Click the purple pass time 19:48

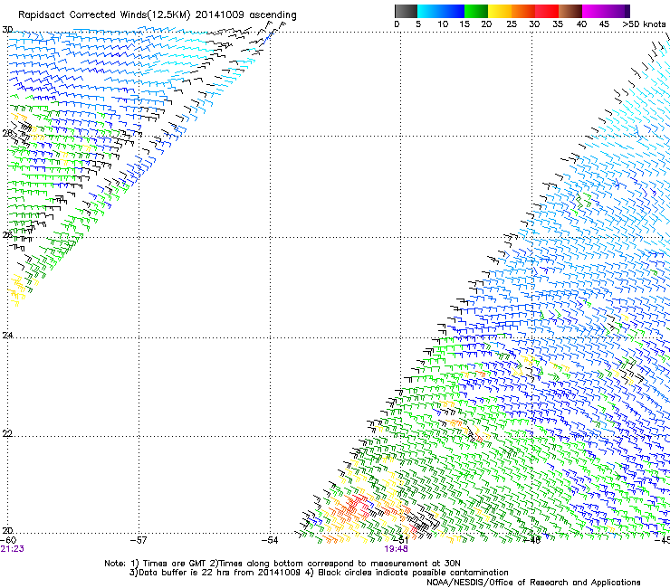(x=396, y=549)
